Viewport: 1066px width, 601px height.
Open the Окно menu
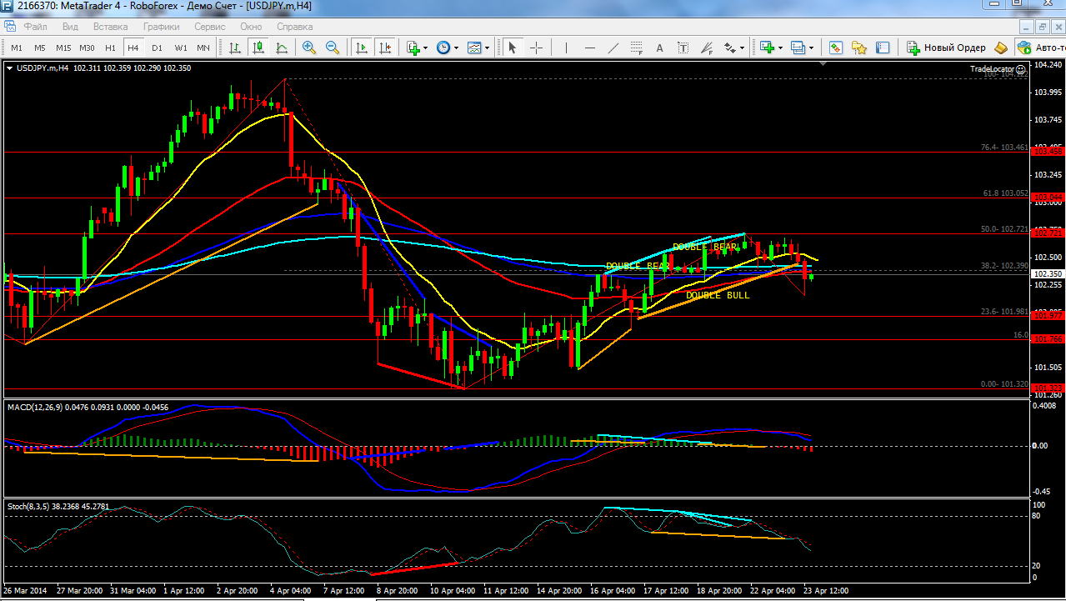click(251, 27)
